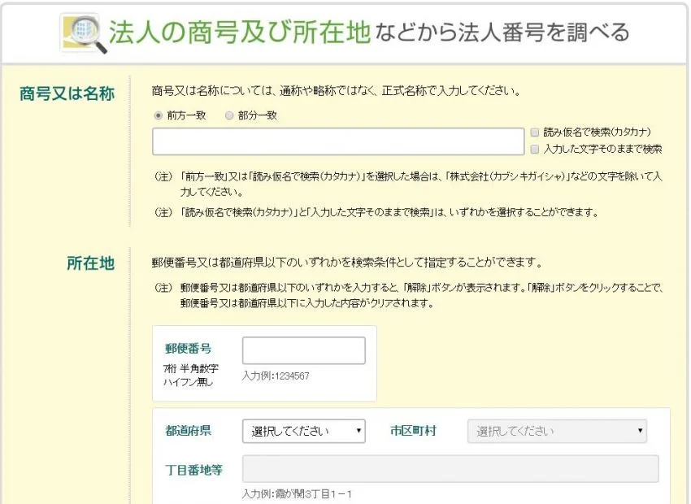The width and height of the screenshot is (691, 504).
Task: Click the note about the 解除 button
Action: [x=409, y=295]
